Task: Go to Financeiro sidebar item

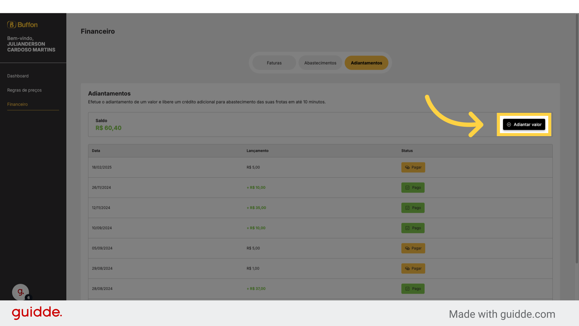Action: (17, 104)
